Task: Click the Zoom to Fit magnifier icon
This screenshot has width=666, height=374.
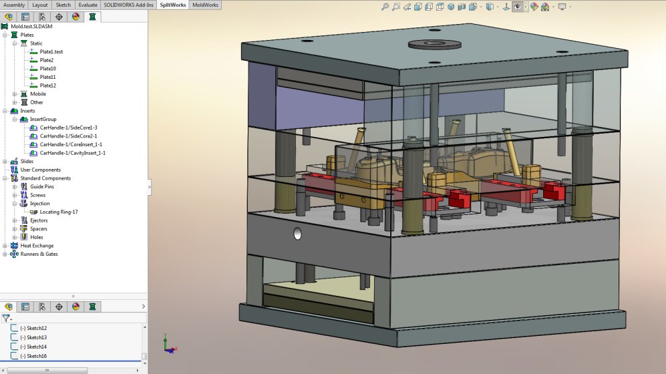Action: [x=385, y=7]
